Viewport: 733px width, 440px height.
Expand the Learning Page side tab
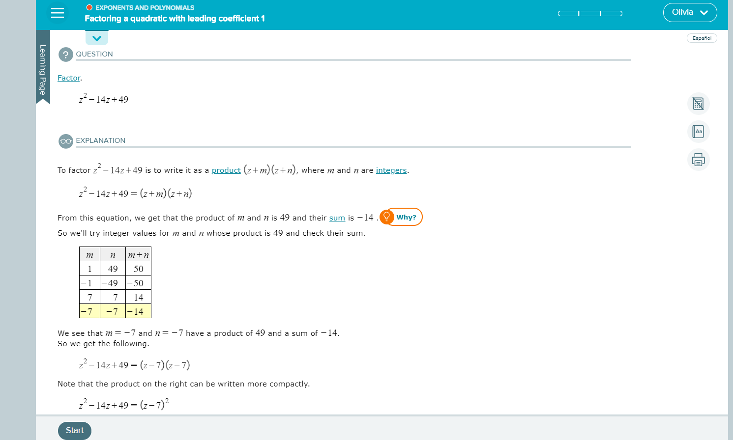pyautogui.click(x=43, y=69)
